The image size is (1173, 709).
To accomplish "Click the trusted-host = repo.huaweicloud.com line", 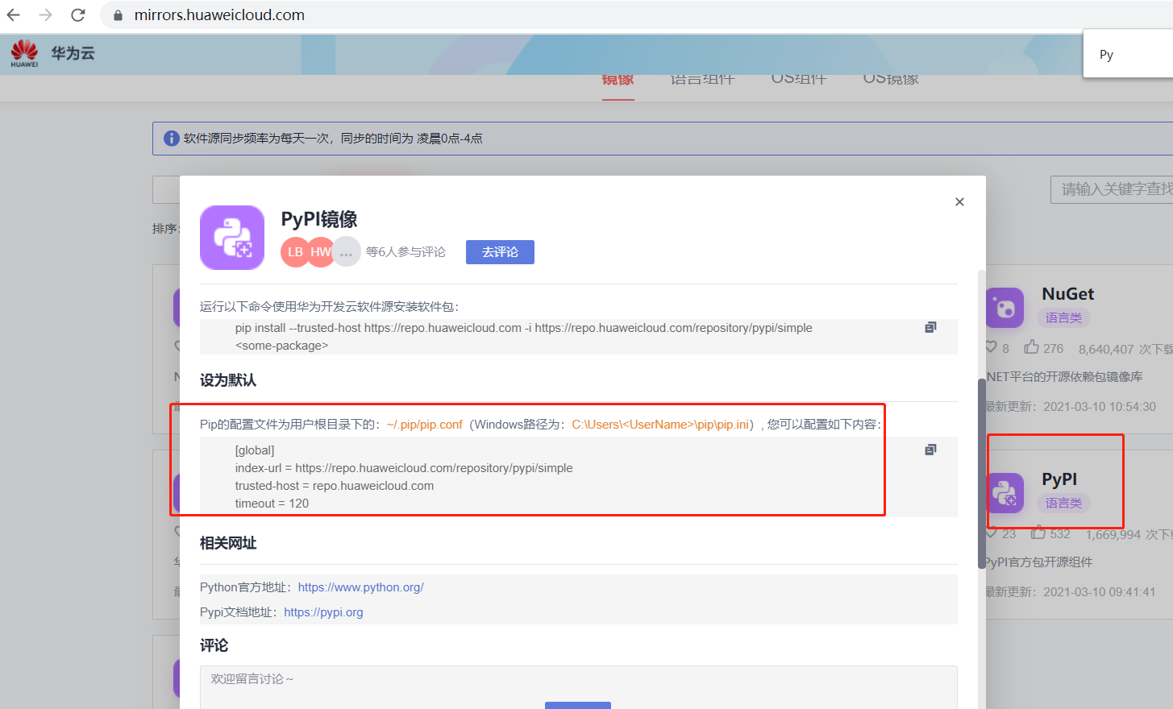I will click(335, 486).
